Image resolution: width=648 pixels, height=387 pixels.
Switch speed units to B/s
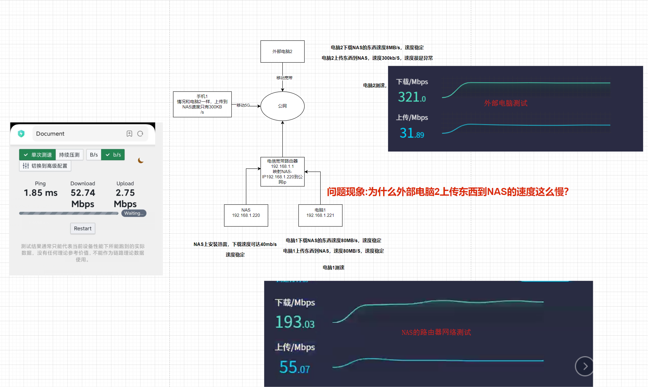click(x=94, y=155)
